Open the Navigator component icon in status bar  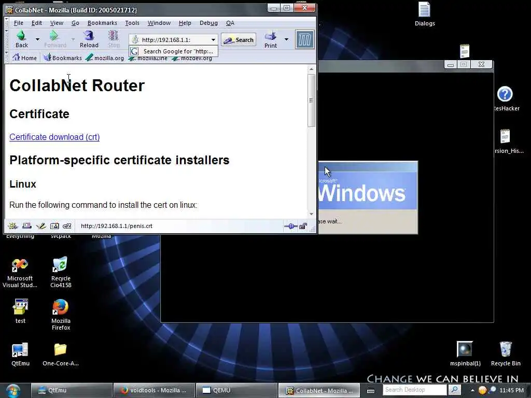pyautogui.click(x=12, y=226)
